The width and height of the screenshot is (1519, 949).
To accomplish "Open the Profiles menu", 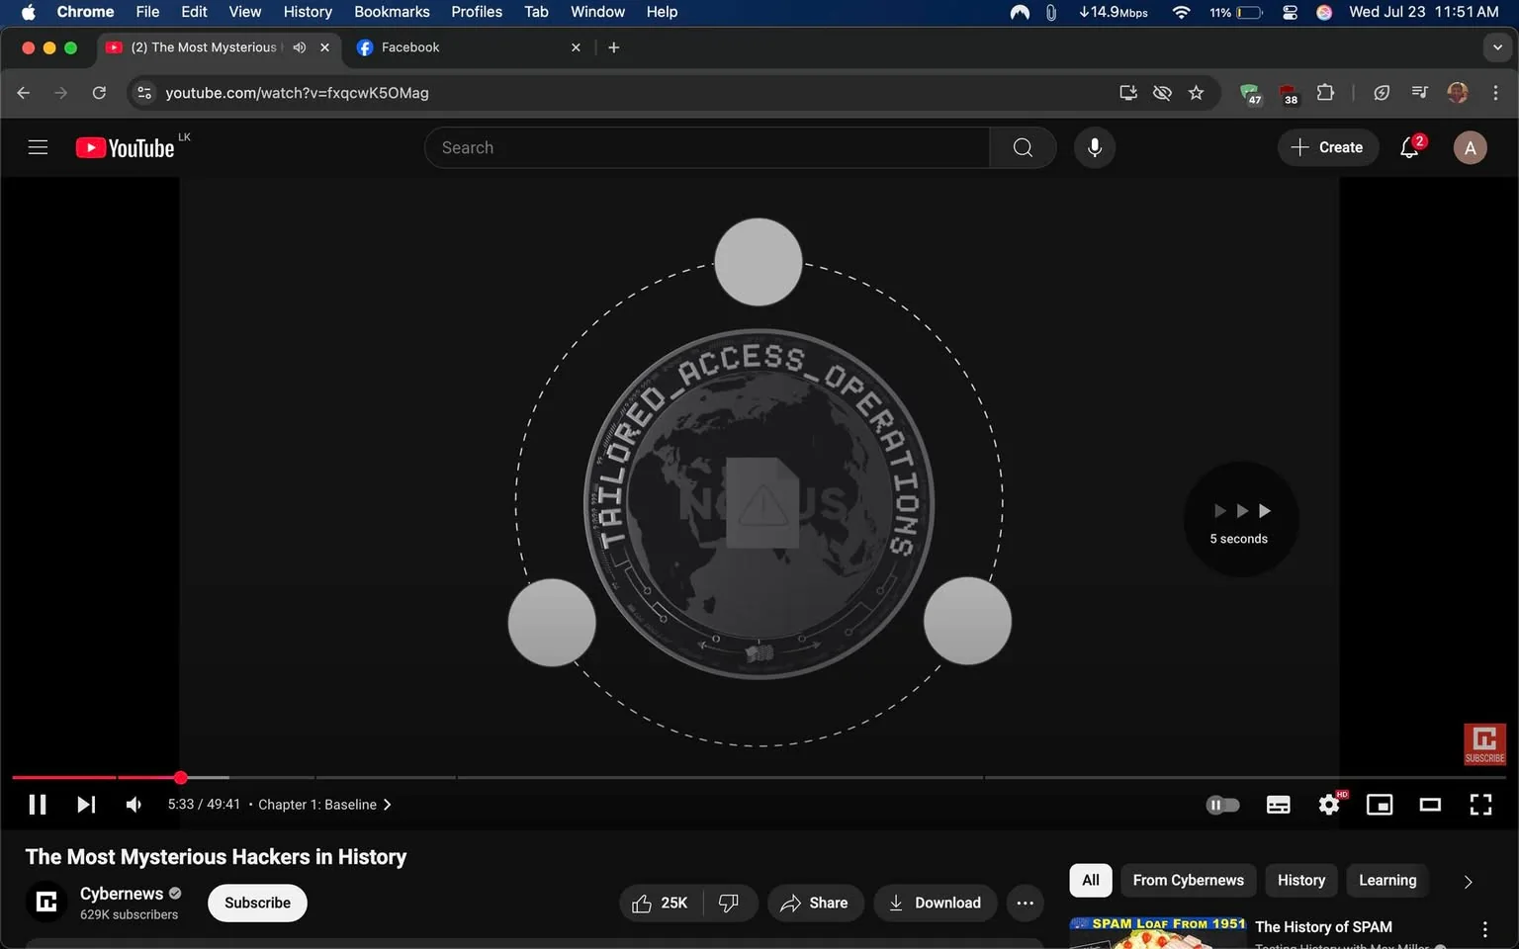I will coord(477,12).
